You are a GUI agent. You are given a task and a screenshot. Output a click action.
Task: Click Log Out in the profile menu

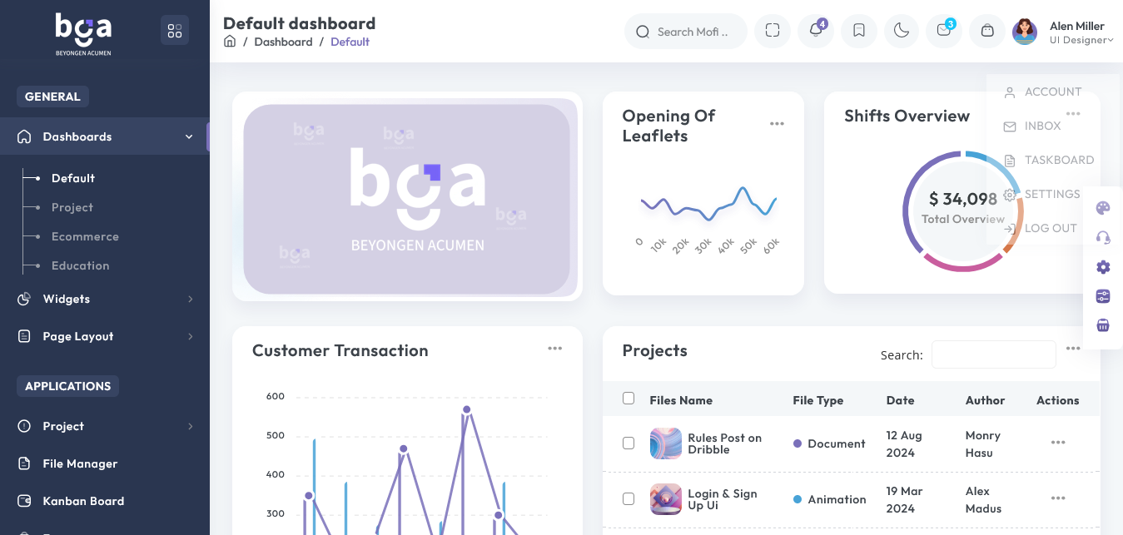1050,228
